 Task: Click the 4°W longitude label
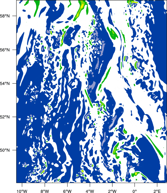90,191
